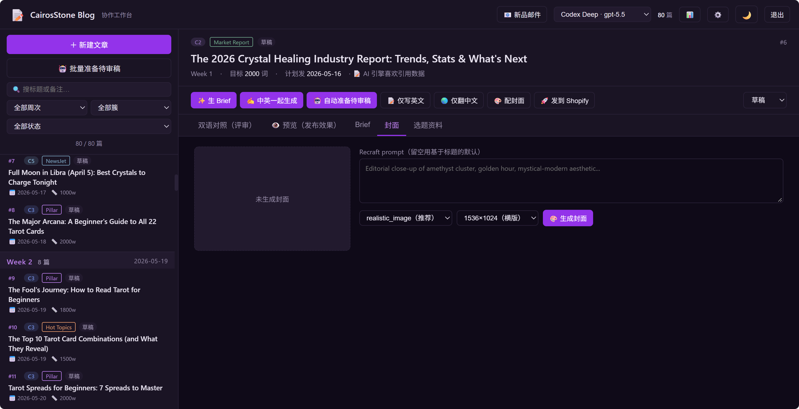The width and height of the screenshot is (799, 409).
Task: Click 生成封面 generate button
Action: click(x=568, y=218)
